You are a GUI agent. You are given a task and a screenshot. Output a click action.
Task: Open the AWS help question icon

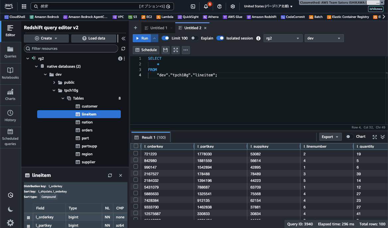tap(219, 6)
